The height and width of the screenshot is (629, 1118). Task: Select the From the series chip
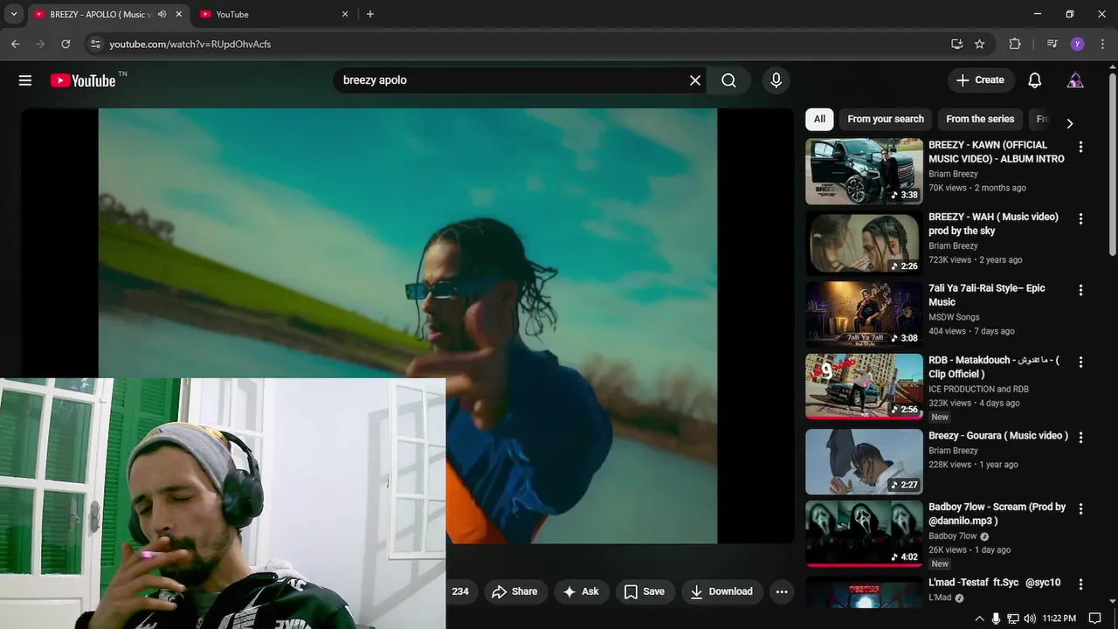coord(980,119)
